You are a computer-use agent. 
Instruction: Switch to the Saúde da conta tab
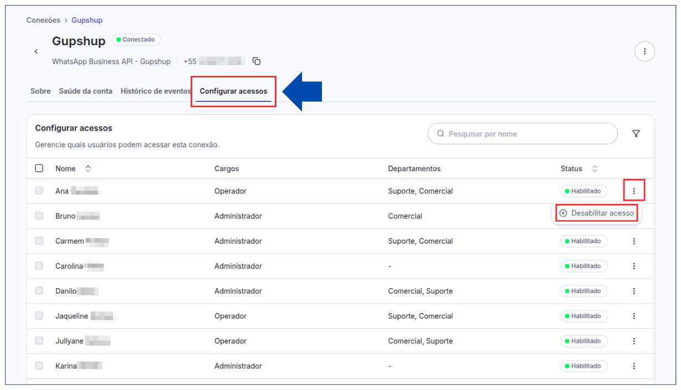tap(85, 91)
